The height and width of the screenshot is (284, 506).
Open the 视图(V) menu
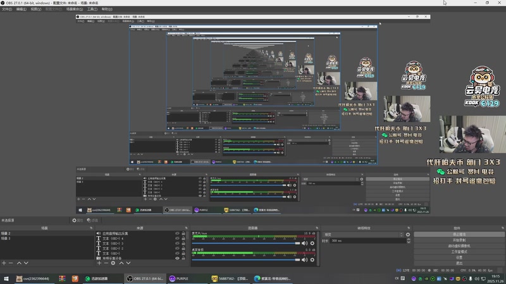(x=35, y=9)
